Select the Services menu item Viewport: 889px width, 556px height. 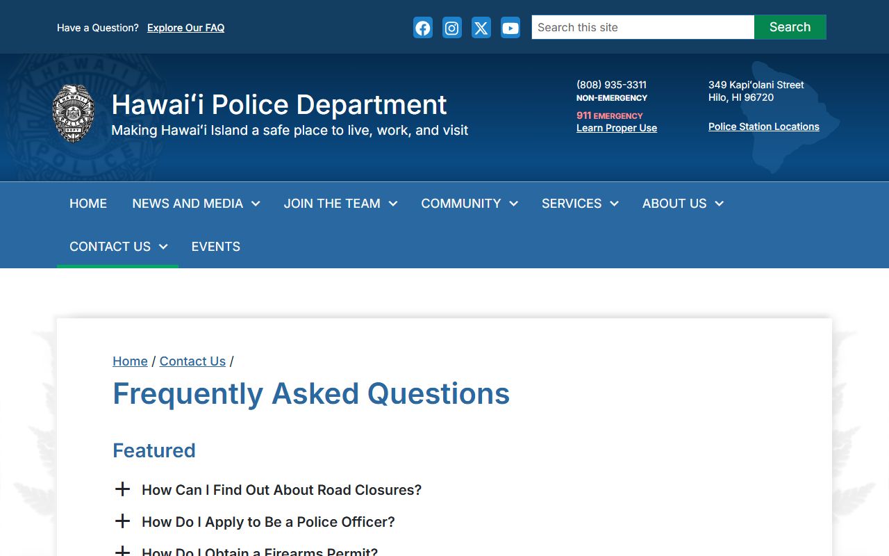click(572, 204)
